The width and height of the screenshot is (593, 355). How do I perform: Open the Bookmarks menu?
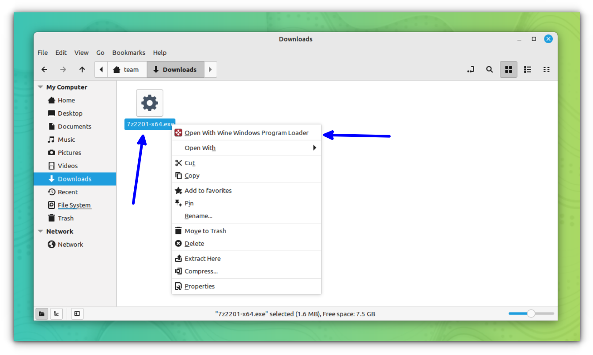click(x=128, y=53)
